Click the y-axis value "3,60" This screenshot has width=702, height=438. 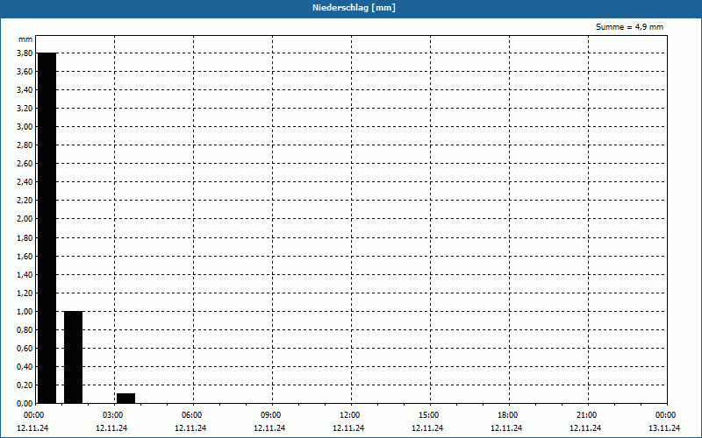click(25, 72)
